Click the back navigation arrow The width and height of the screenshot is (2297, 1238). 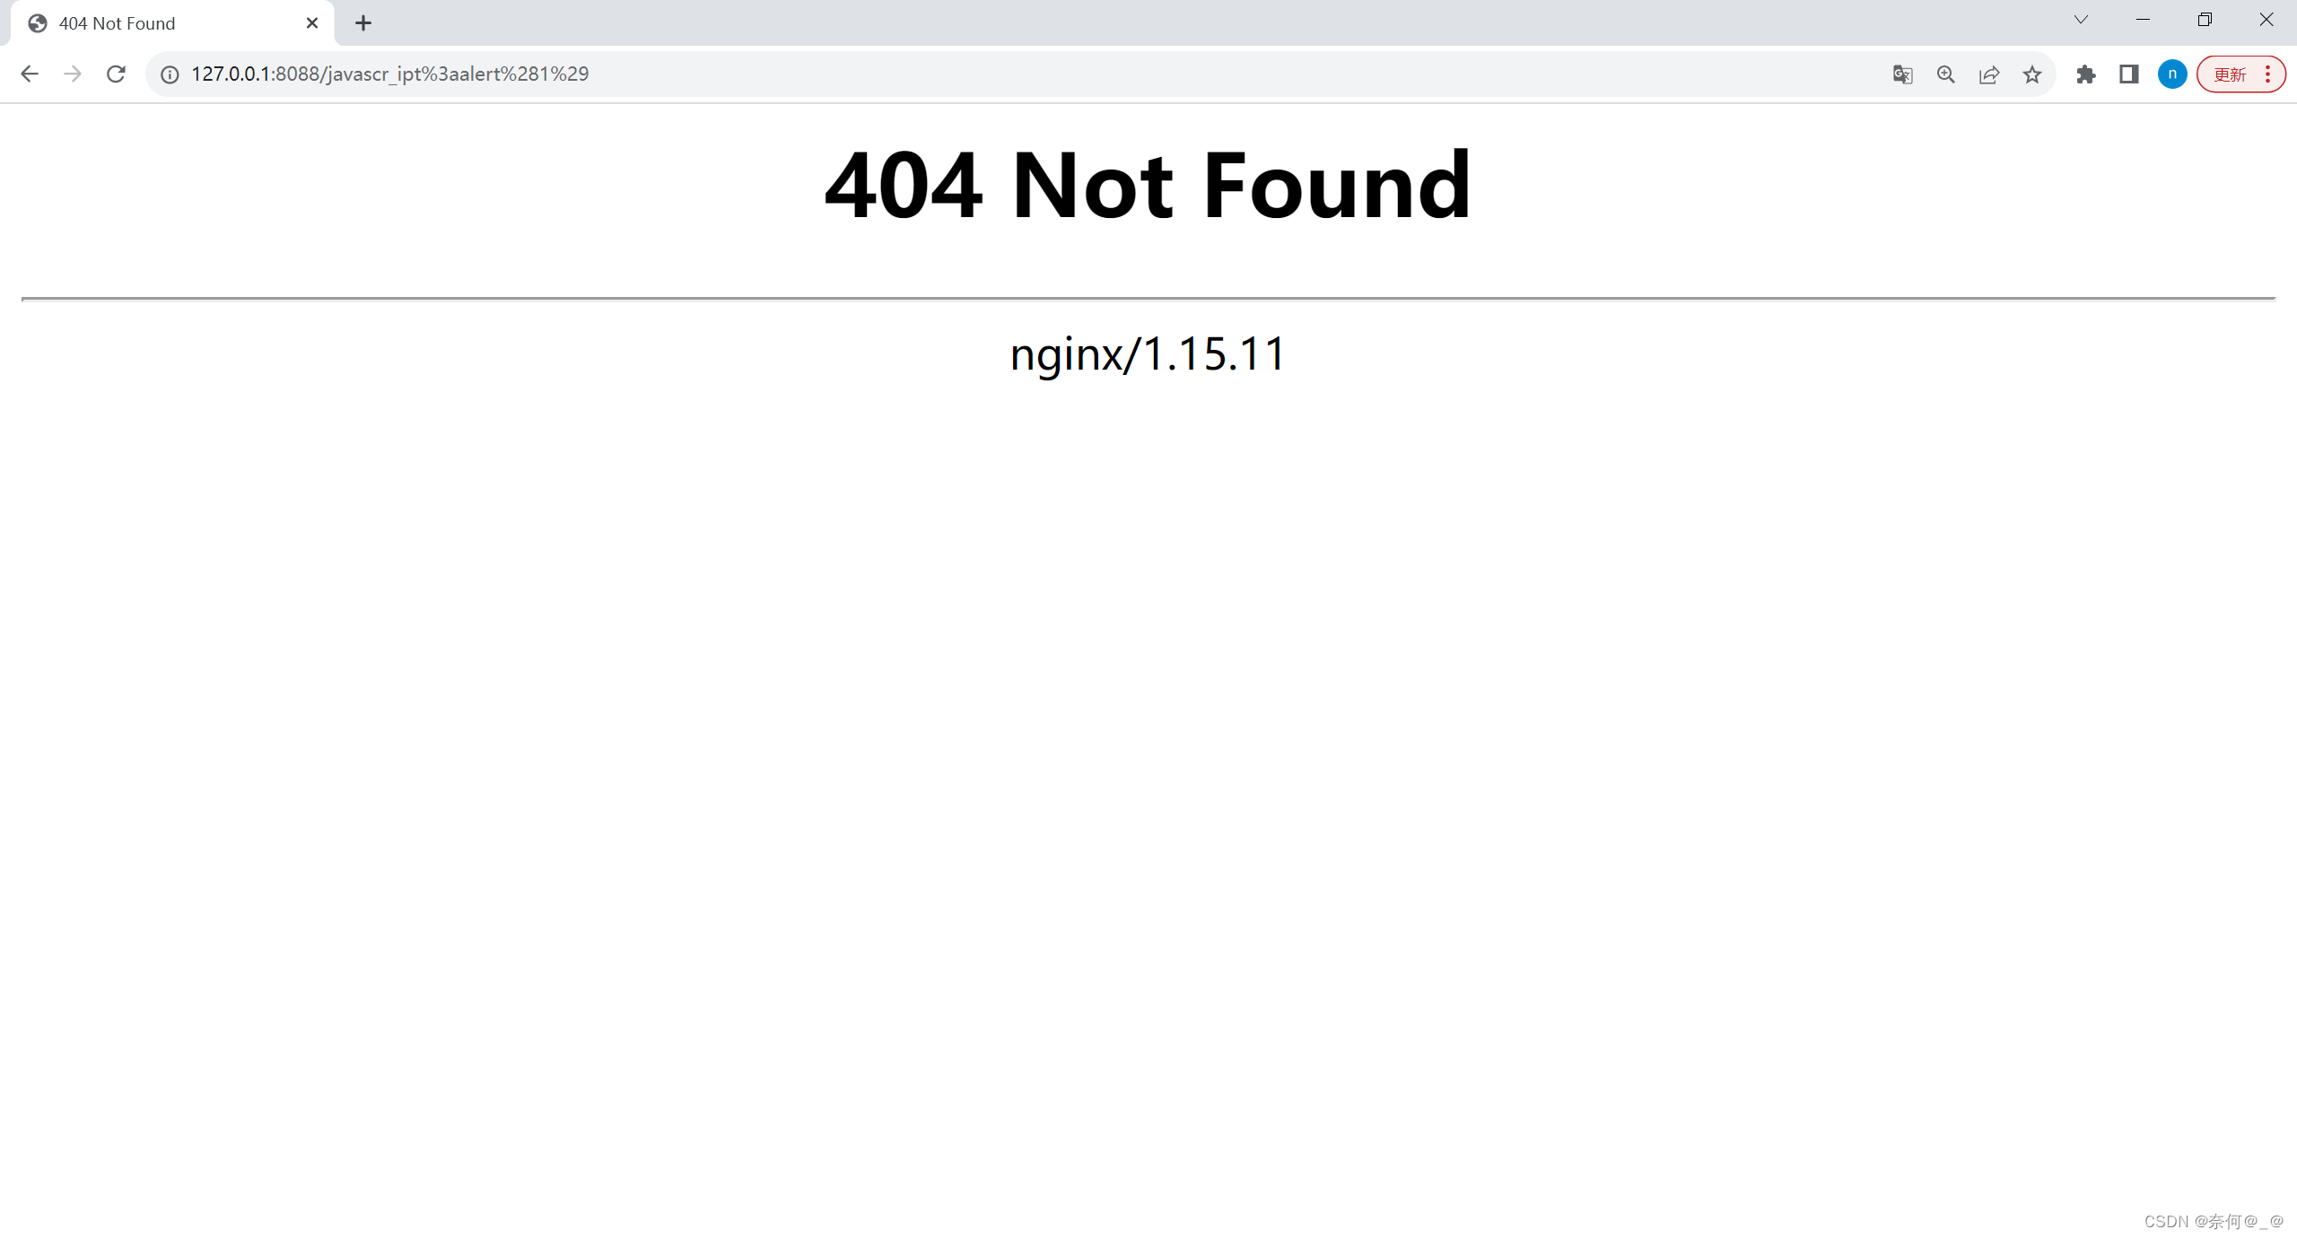click(x=31, y=74)
